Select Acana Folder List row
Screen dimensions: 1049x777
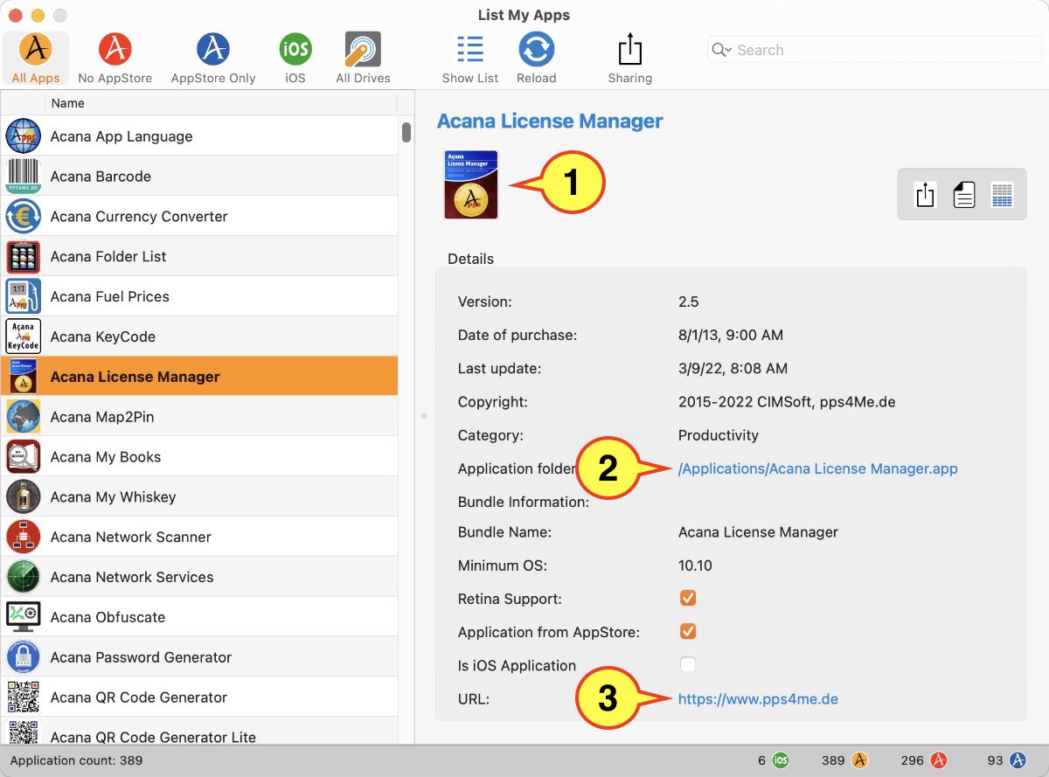(199, 257)
